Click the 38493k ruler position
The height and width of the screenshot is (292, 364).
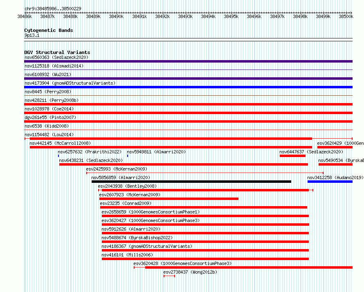(185, 16)
